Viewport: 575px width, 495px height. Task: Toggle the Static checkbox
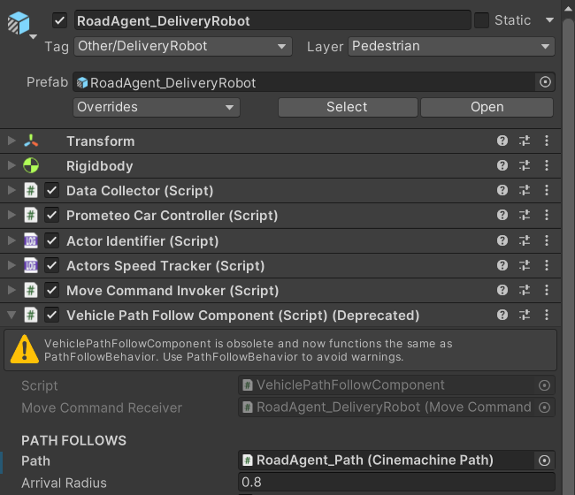481,20
